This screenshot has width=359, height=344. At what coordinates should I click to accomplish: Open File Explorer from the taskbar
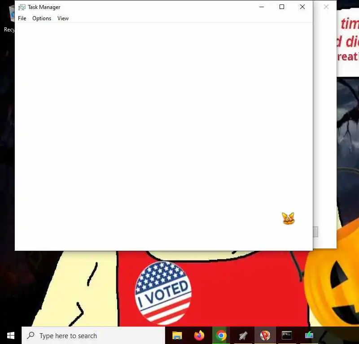point(177,335)
